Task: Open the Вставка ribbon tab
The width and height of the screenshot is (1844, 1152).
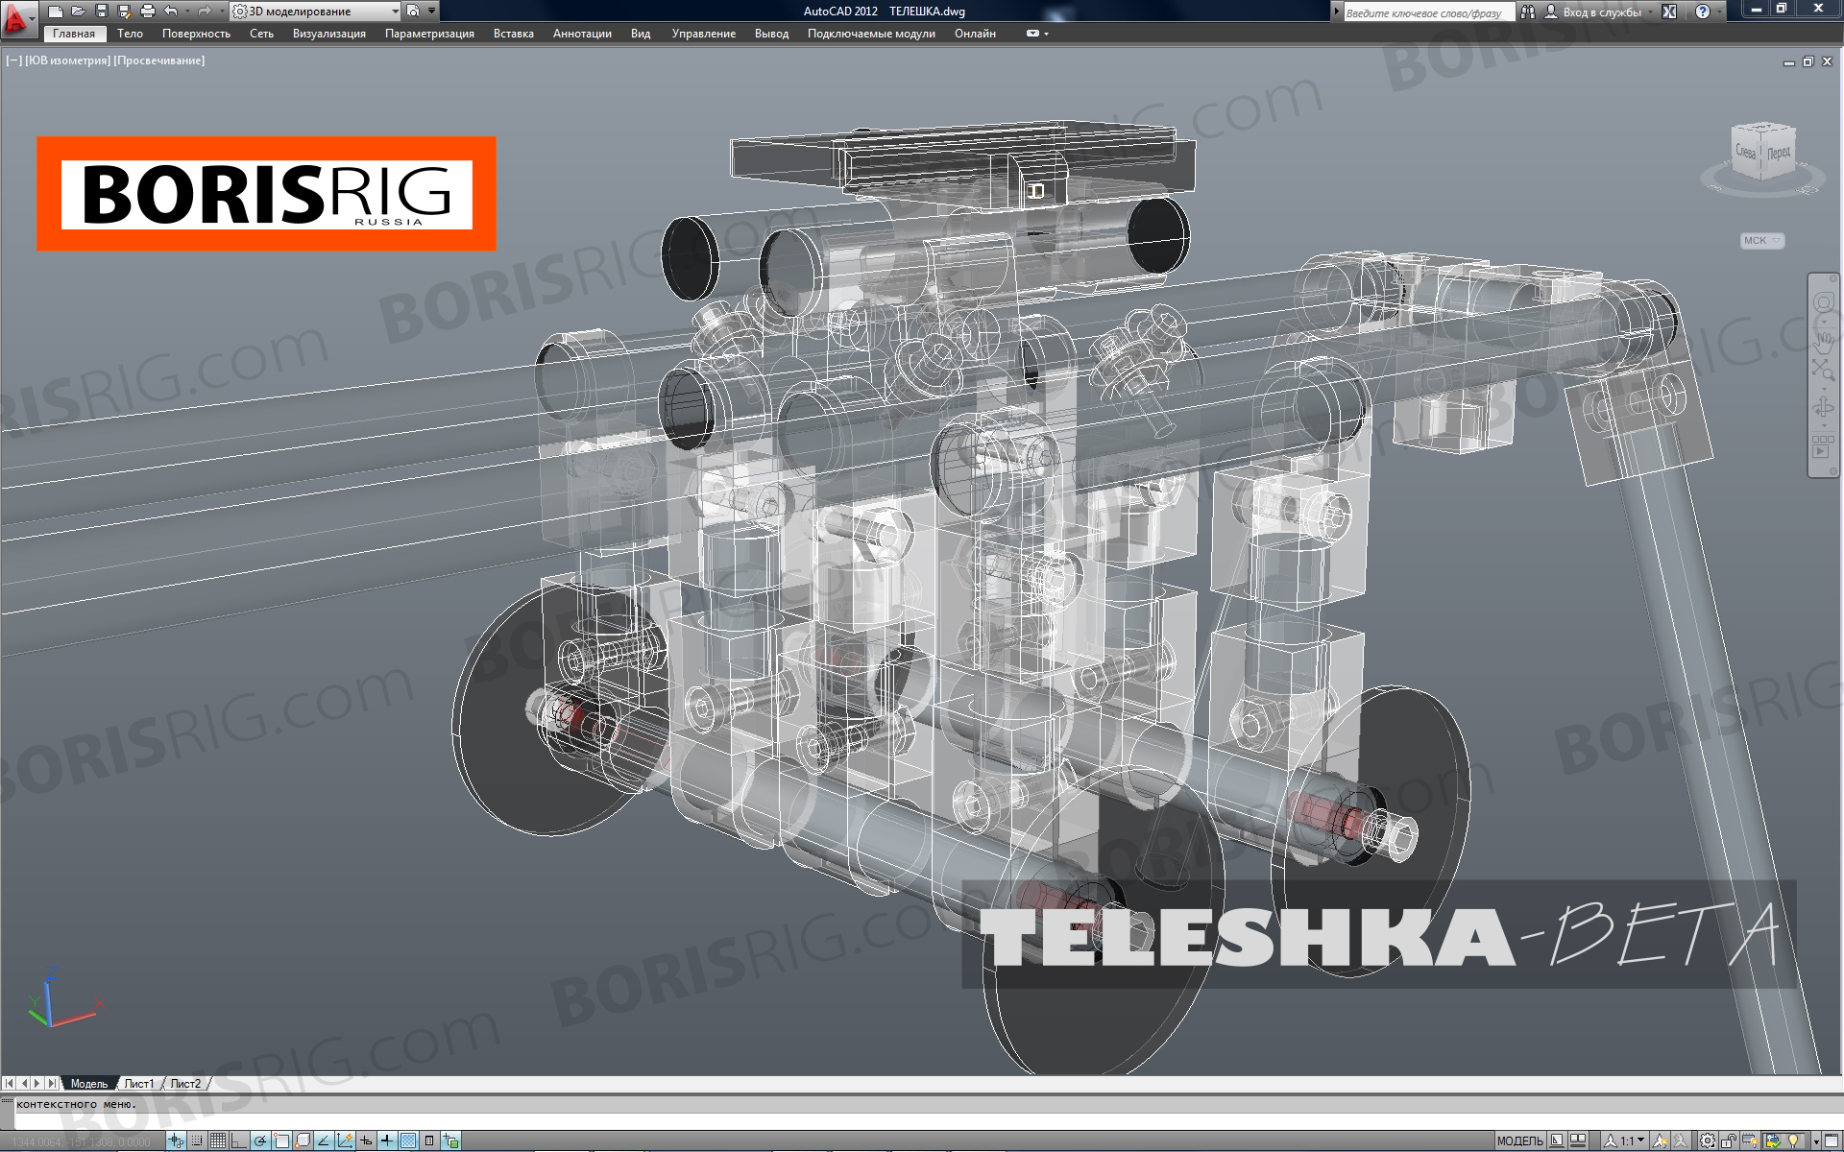Action: click(x=514, y=34)
